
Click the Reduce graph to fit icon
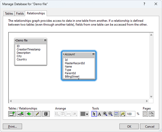116,114
